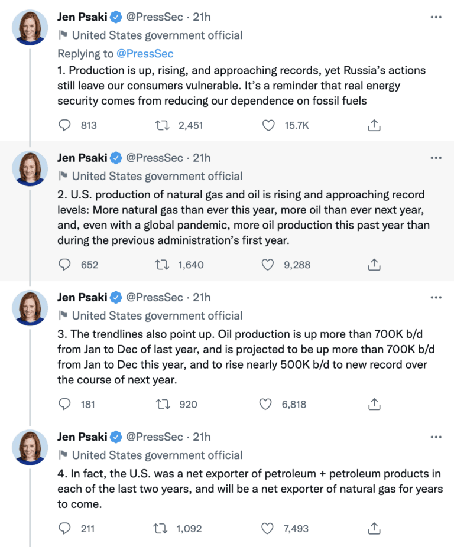
Task: Open more options on the third tweet
Action: coord(436,297)
